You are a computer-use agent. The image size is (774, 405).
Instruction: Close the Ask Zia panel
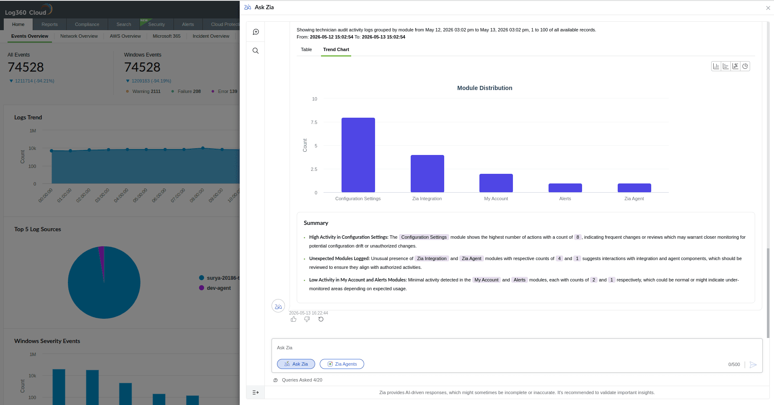[x=768, y=8]
